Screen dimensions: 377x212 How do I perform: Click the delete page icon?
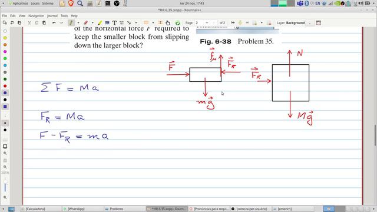point(269,23)
